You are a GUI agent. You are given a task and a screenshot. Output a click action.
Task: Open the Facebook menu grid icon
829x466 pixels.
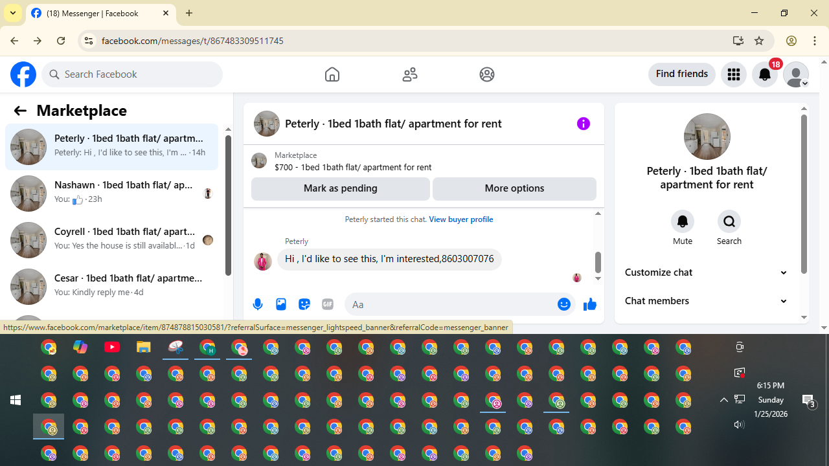(734, 74)
